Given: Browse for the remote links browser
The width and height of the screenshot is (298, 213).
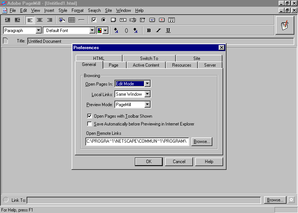Looking at the screenshot, I should [202, 142].
